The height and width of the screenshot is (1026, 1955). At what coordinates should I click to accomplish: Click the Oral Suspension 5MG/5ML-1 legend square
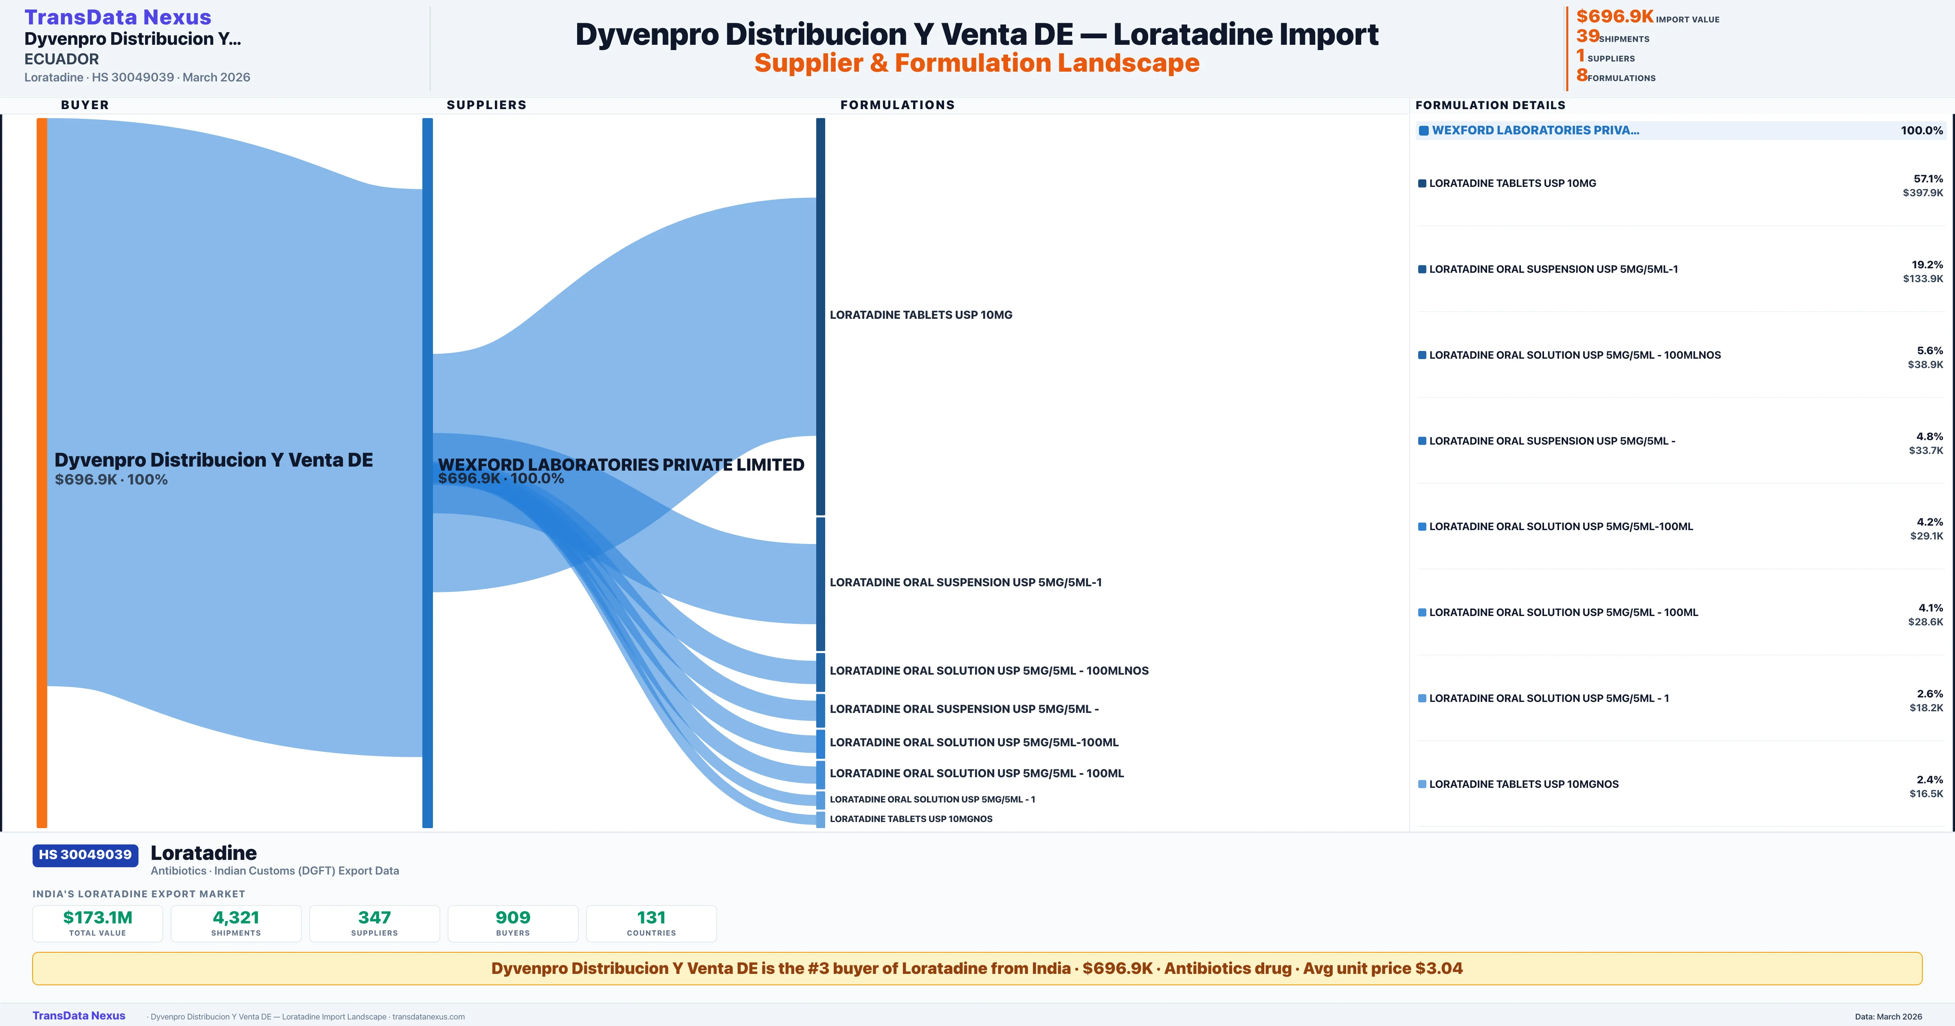point(1422,270)
